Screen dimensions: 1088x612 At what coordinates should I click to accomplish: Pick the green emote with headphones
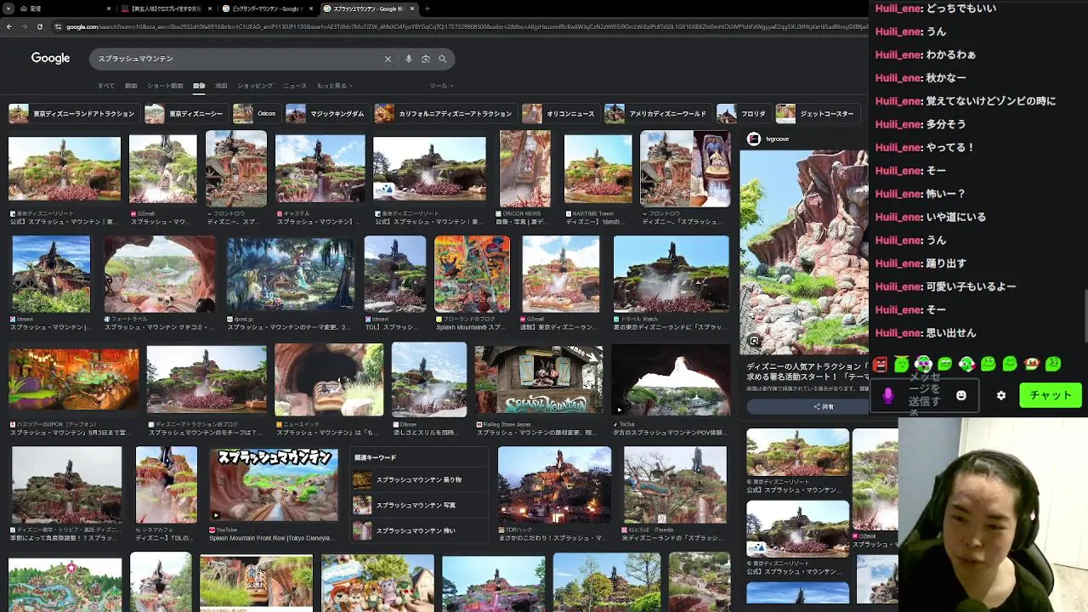[923, 364]
